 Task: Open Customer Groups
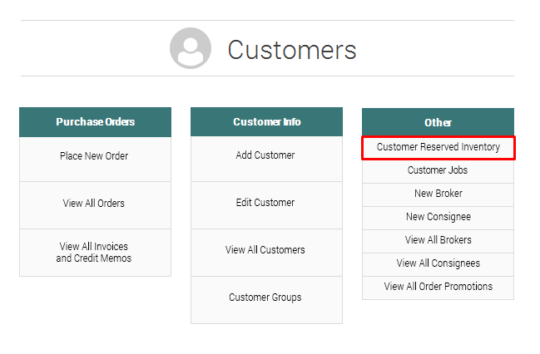(x=265, y=297)
